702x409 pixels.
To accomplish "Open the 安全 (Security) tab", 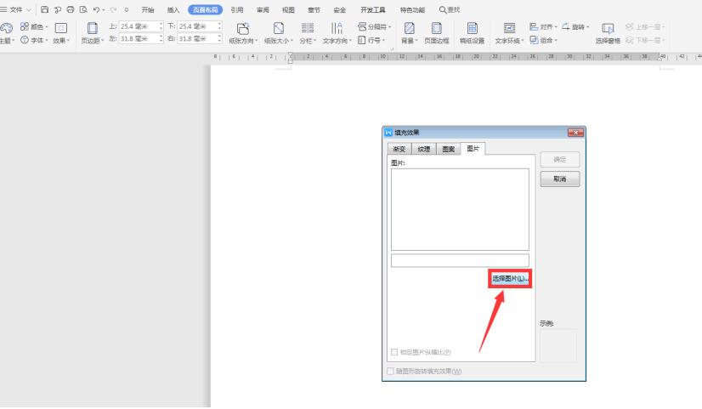I will tap(340, 10).
